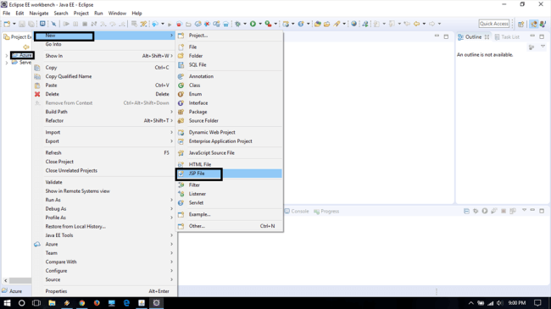Viewport: 551px width, 309px height.
Task: Switch to the Console tab
Action: coord(297,212)
